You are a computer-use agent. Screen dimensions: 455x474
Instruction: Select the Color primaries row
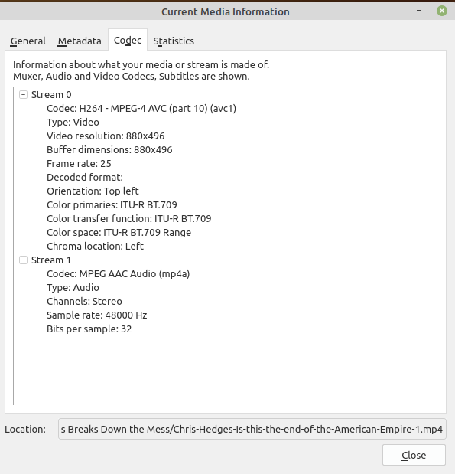click(x=112, y=205)
